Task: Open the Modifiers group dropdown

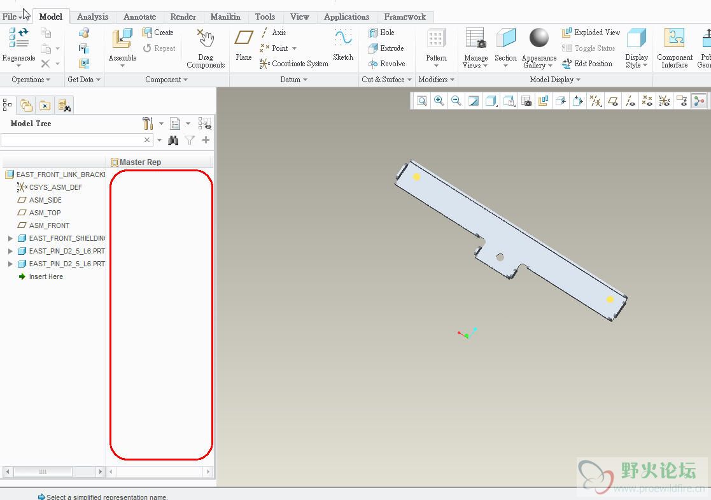Action: pyautogui.click(x=436, y=80)
